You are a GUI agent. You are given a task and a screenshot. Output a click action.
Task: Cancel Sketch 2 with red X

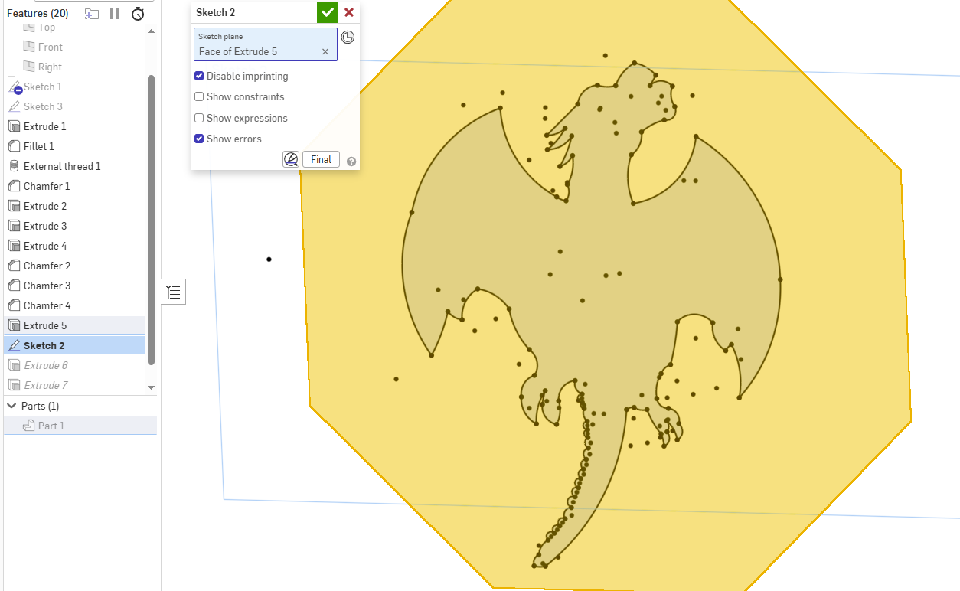349,12
